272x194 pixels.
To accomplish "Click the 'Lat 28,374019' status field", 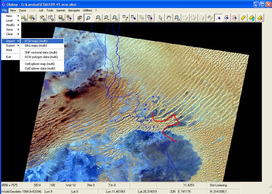I will (153, 192).
